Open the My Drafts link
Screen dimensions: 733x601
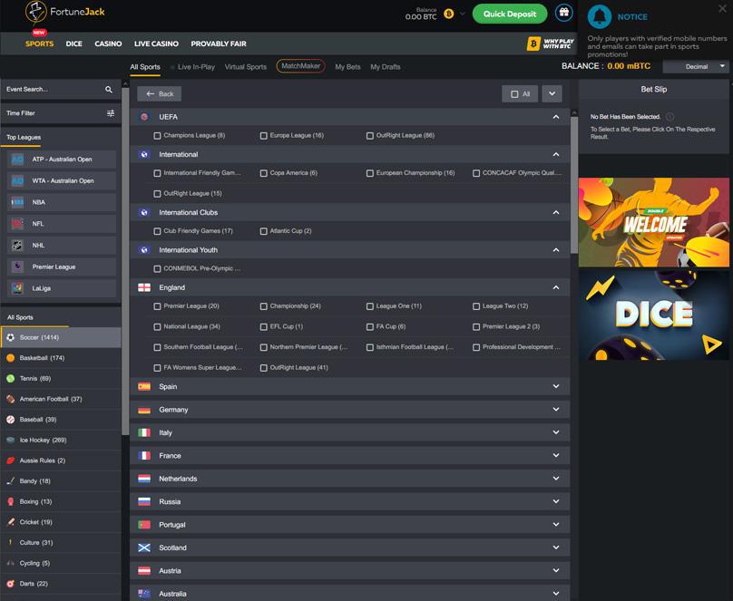(x=386, y=67)
